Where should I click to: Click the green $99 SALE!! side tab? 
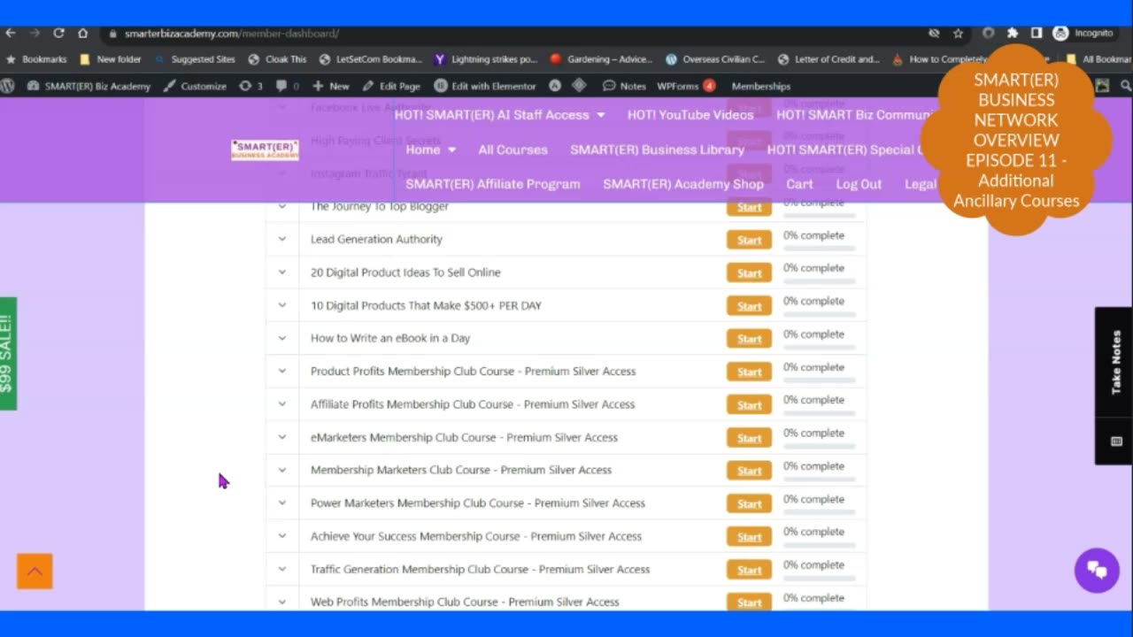click(8, 353)
